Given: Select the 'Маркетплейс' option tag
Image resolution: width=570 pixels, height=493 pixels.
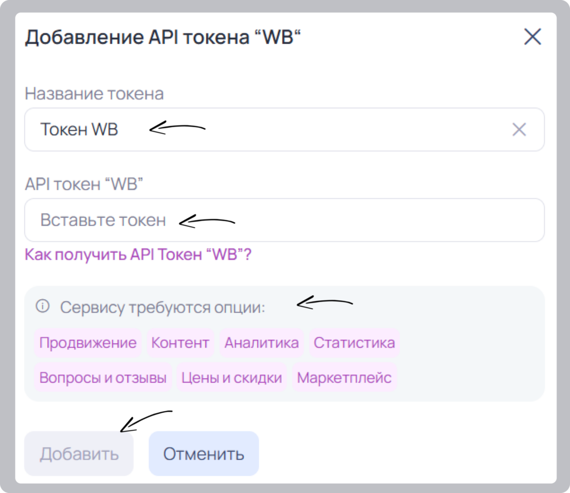Looking at the screenshot, I should [x=344, y=378].
